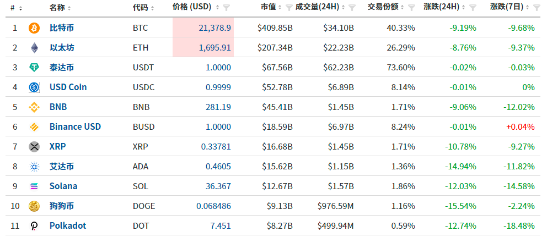Viewport: 547px width, 237px height.
Task: Click the USD Coin blue icon
Action: click(34, 87)
